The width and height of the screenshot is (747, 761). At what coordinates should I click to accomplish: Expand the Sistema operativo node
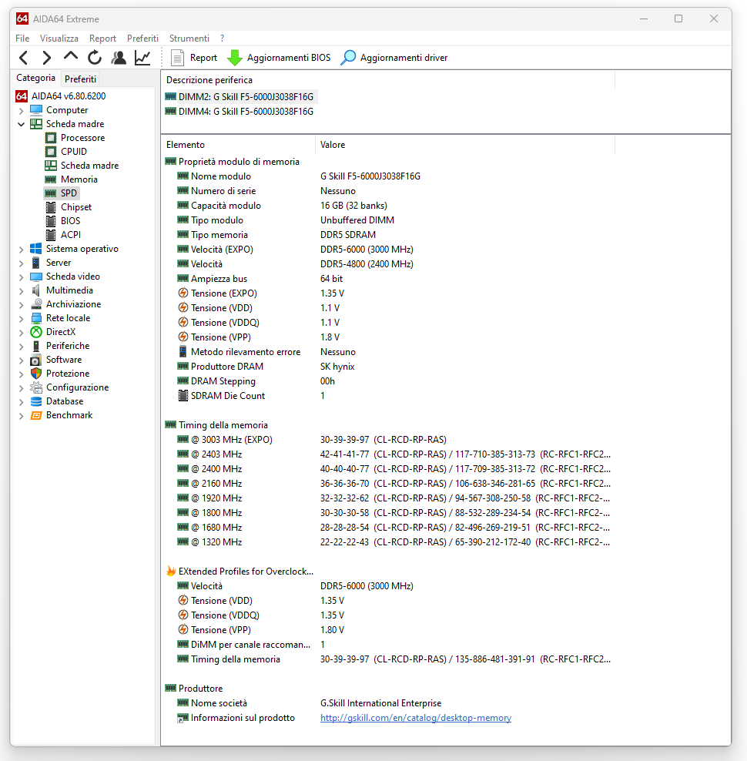tap(21, 250)
